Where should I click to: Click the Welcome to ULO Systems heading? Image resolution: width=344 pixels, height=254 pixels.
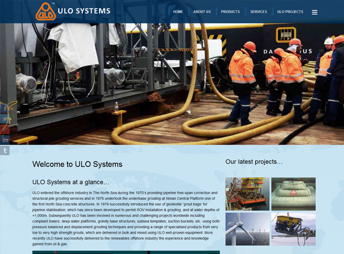(x=77, y=164)
